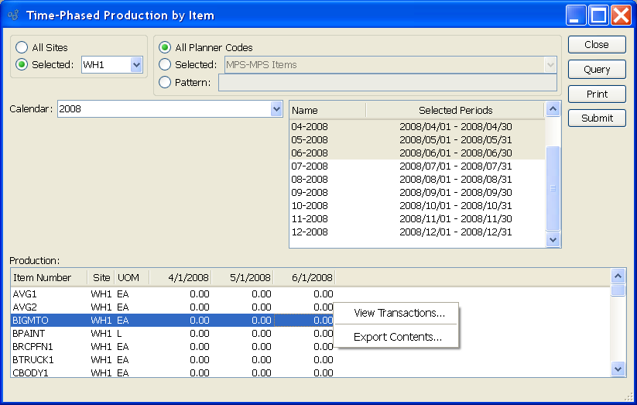The width and height of the screenshot is (637, 405).
Task: Choose View Transactions from context menu
Action: coord(399,314)
